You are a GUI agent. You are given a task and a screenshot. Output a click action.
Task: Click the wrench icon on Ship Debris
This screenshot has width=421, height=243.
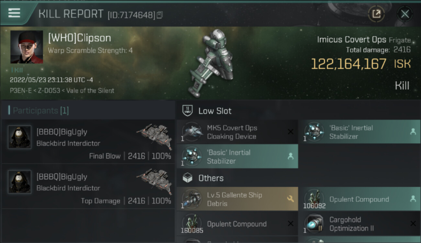(x=290, y=199)
